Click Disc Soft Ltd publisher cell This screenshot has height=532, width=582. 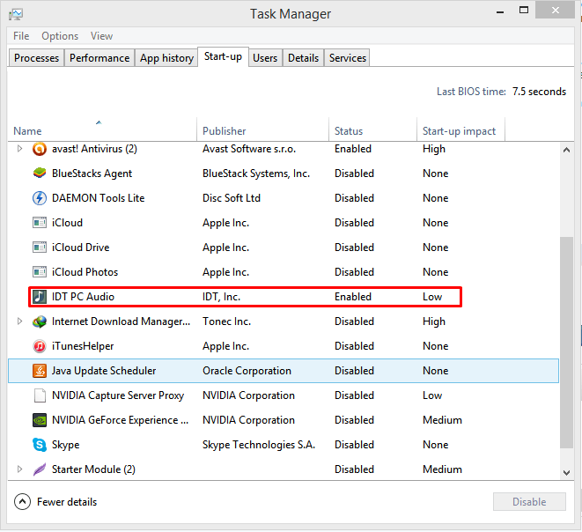pyautogui.click(x=232, y=198)
